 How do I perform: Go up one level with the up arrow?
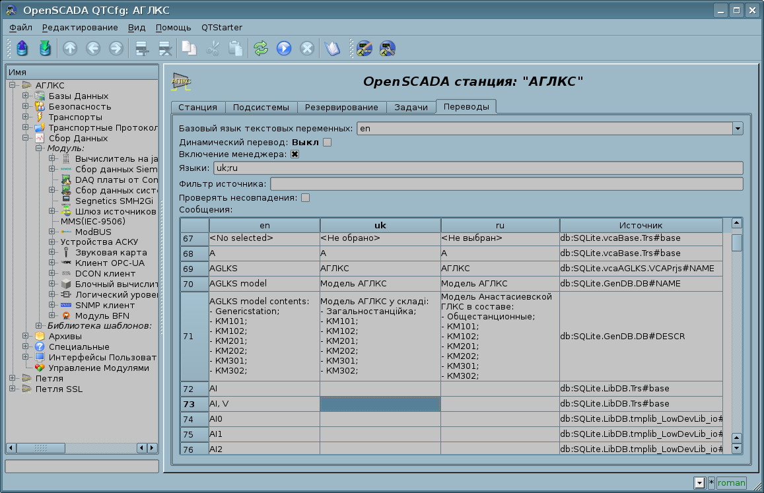click(70, 48)
